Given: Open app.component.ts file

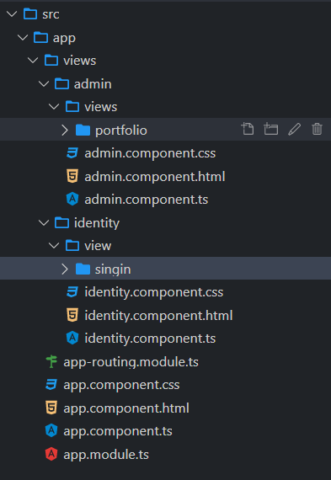Looking at the screenshot, I should (x=118, y=432).
